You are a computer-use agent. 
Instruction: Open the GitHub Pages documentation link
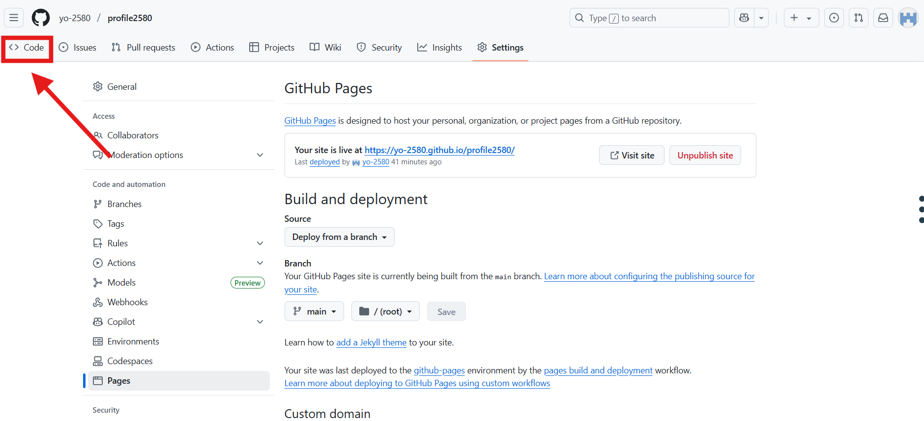pos(310,121)
